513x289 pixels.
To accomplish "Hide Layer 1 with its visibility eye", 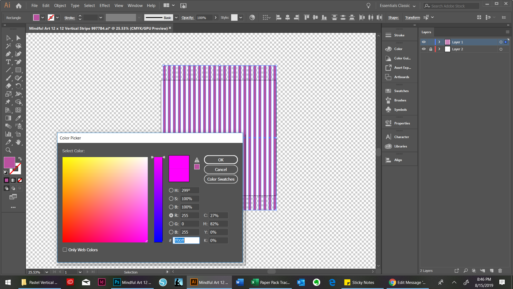I will click(x=424, y=42).
